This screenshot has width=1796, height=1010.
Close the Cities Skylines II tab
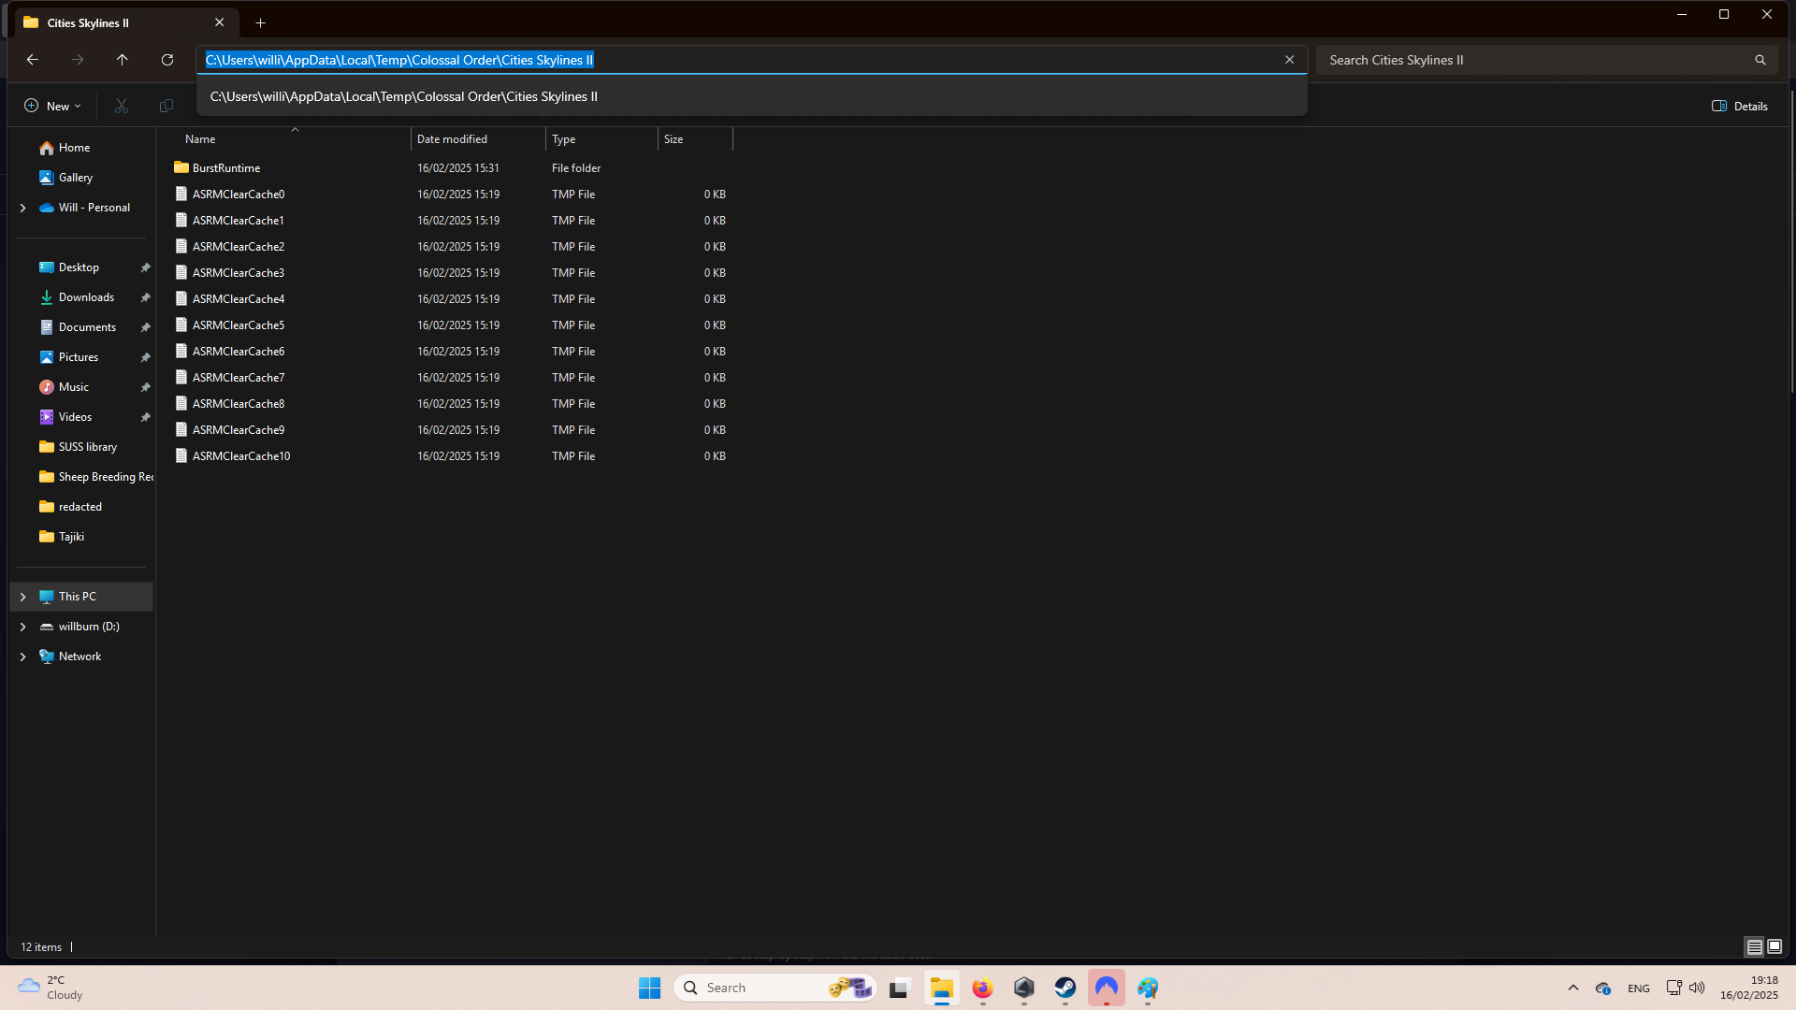[220, 22]
